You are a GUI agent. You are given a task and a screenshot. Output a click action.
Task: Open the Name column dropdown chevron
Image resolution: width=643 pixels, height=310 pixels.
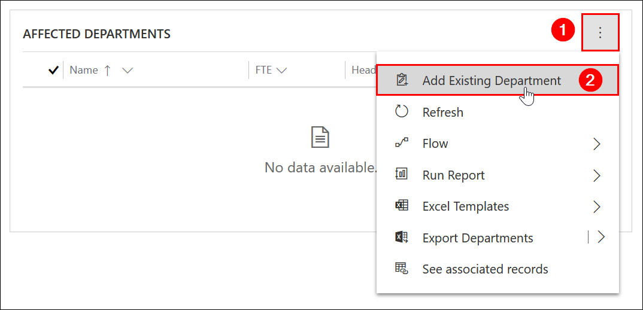pyautogui.click(x=127, y=71)
